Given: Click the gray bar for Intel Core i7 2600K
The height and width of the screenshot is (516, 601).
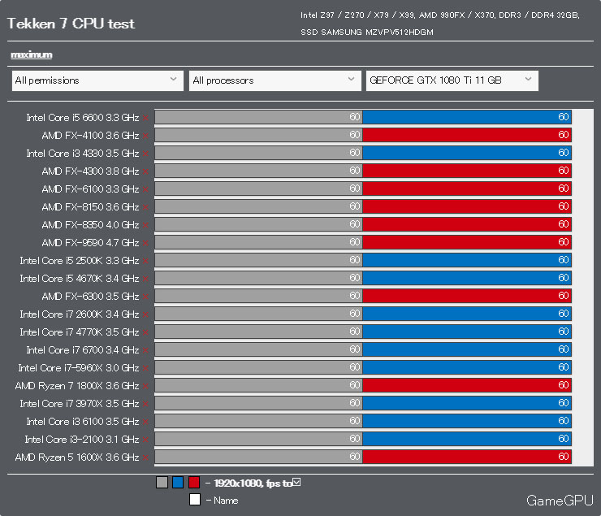Looking at the screenshot, I should 259,314.
